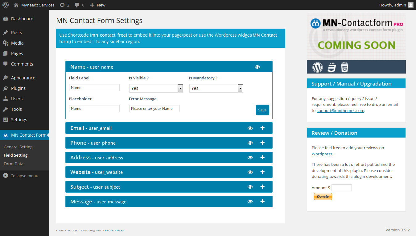Click the HTML5 badge in promo banner
The height and width of the screenshot is (236, 416).
(344, 67)
